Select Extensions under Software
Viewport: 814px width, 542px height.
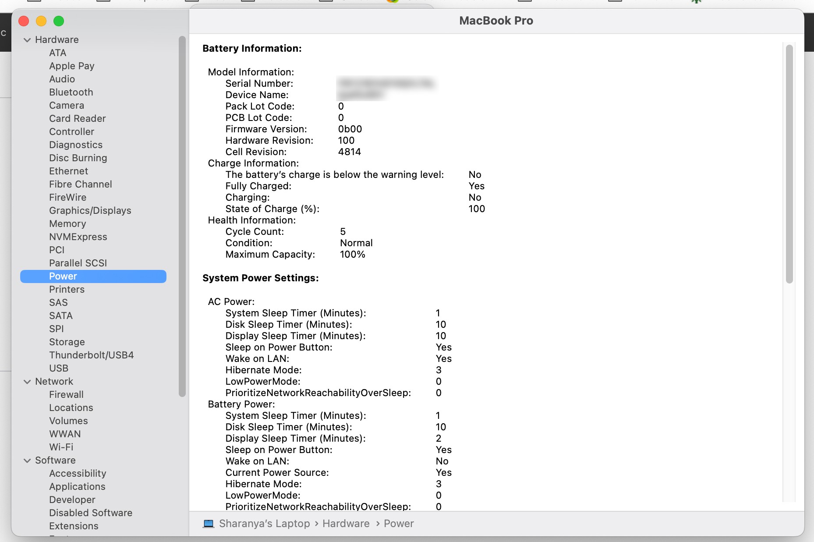pyautogui.click(x=74, y=526)
